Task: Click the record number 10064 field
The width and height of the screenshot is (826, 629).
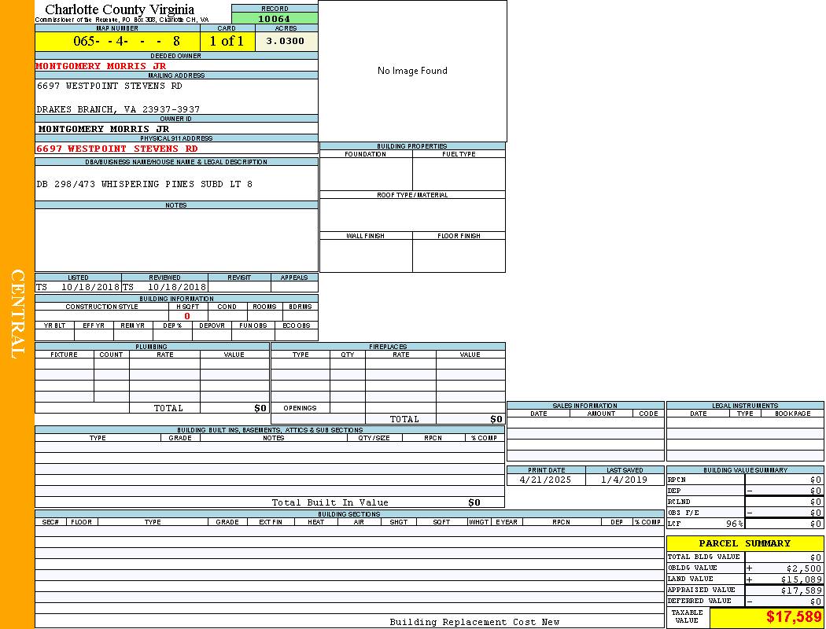Action: coord(275,19)
